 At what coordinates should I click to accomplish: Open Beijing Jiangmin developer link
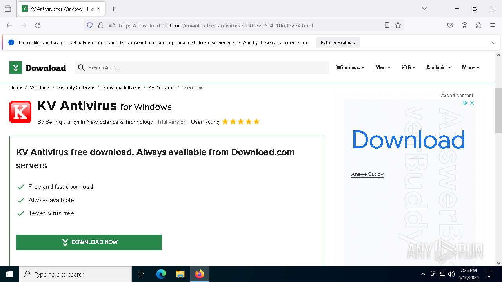tap(99, 122)
